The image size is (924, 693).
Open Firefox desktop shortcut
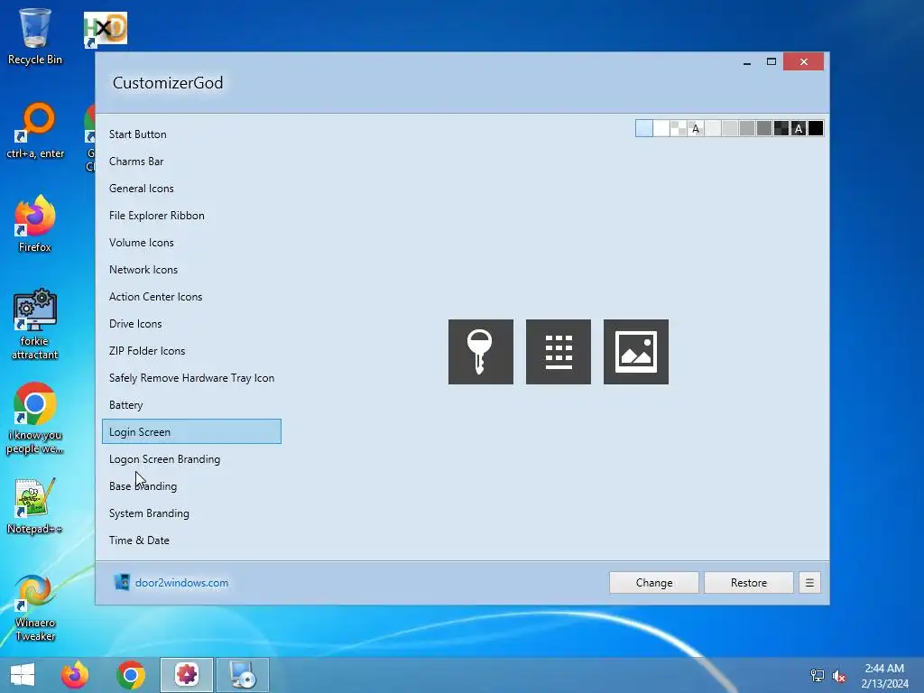tap(35, 224)
